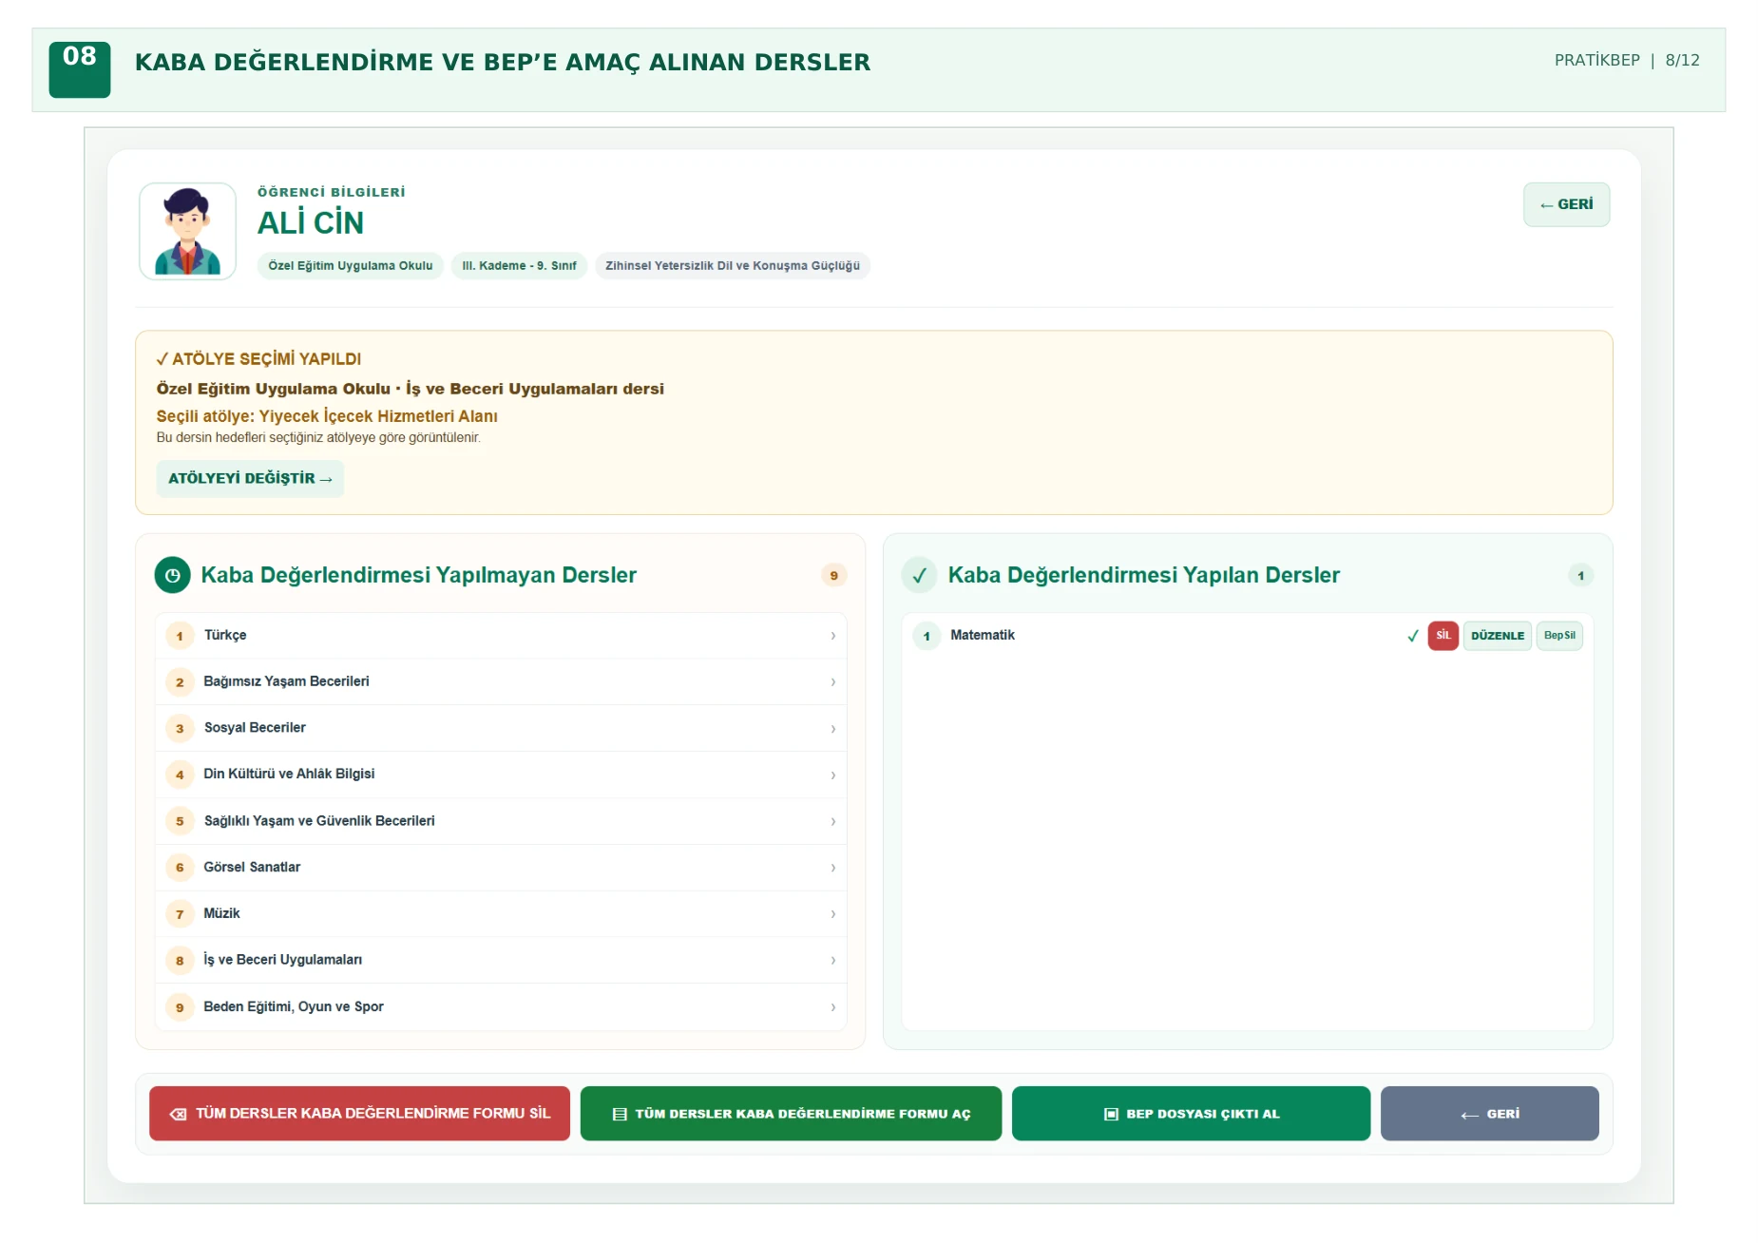Open DÜZENLE for Matematik
Screen dimensions: 1758x1244
click(x=1497, y=636)
